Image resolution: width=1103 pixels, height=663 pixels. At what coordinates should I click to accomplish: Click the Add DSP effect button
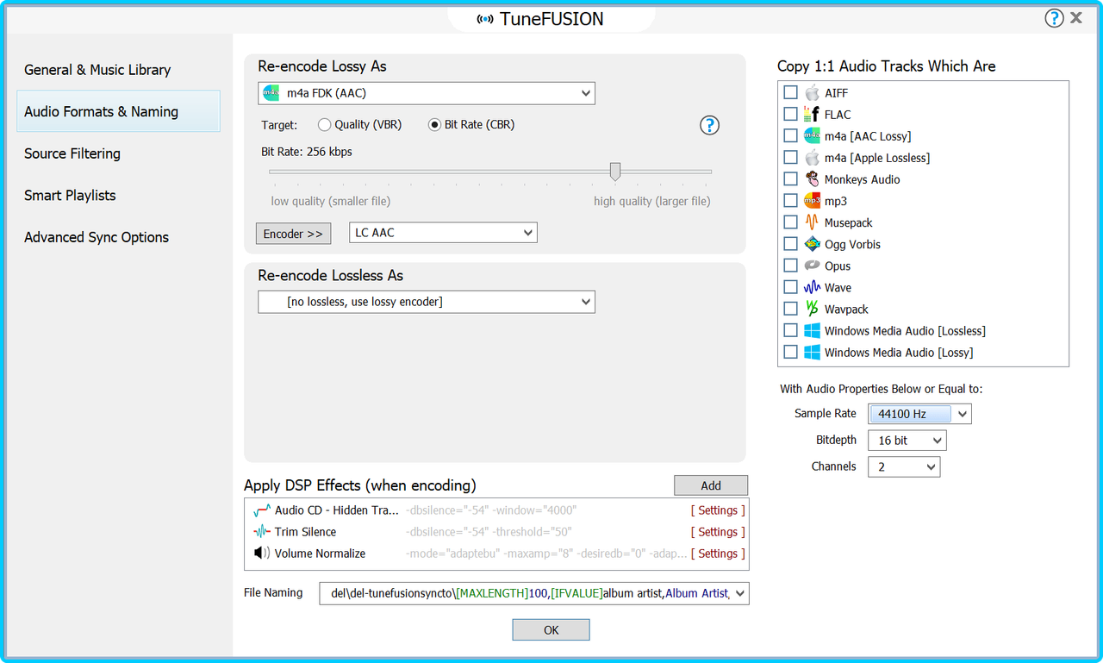click(711, 485)
